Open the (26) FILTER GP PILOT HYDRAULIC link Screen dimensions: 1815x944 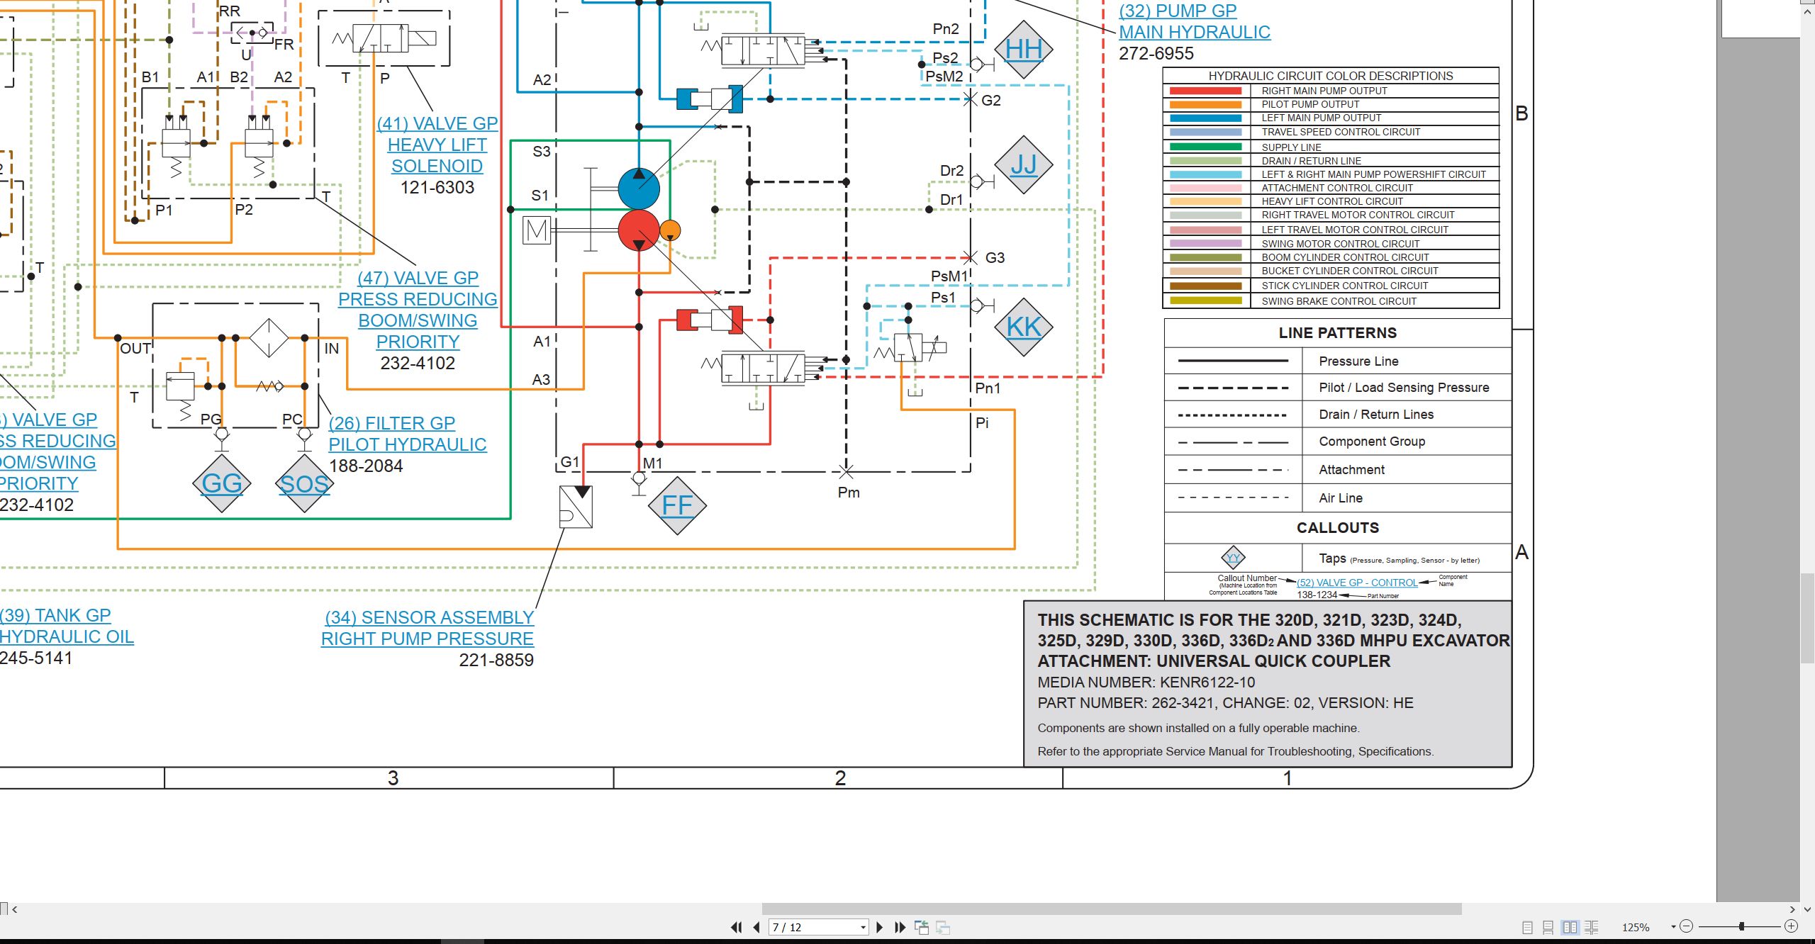pyautogui.click(x=408, y=434)
